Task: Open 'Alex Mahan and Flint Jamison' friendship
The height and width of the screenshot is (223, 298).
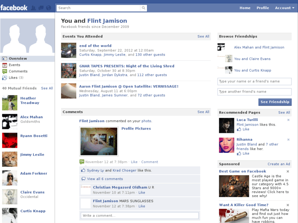Action: [x=259, y=47]
